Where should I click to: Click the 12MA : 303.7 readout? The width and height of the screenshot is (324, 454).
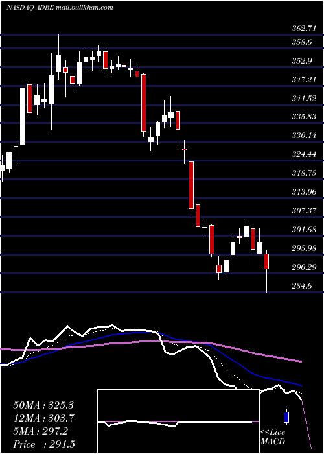(x=43, y=418)
